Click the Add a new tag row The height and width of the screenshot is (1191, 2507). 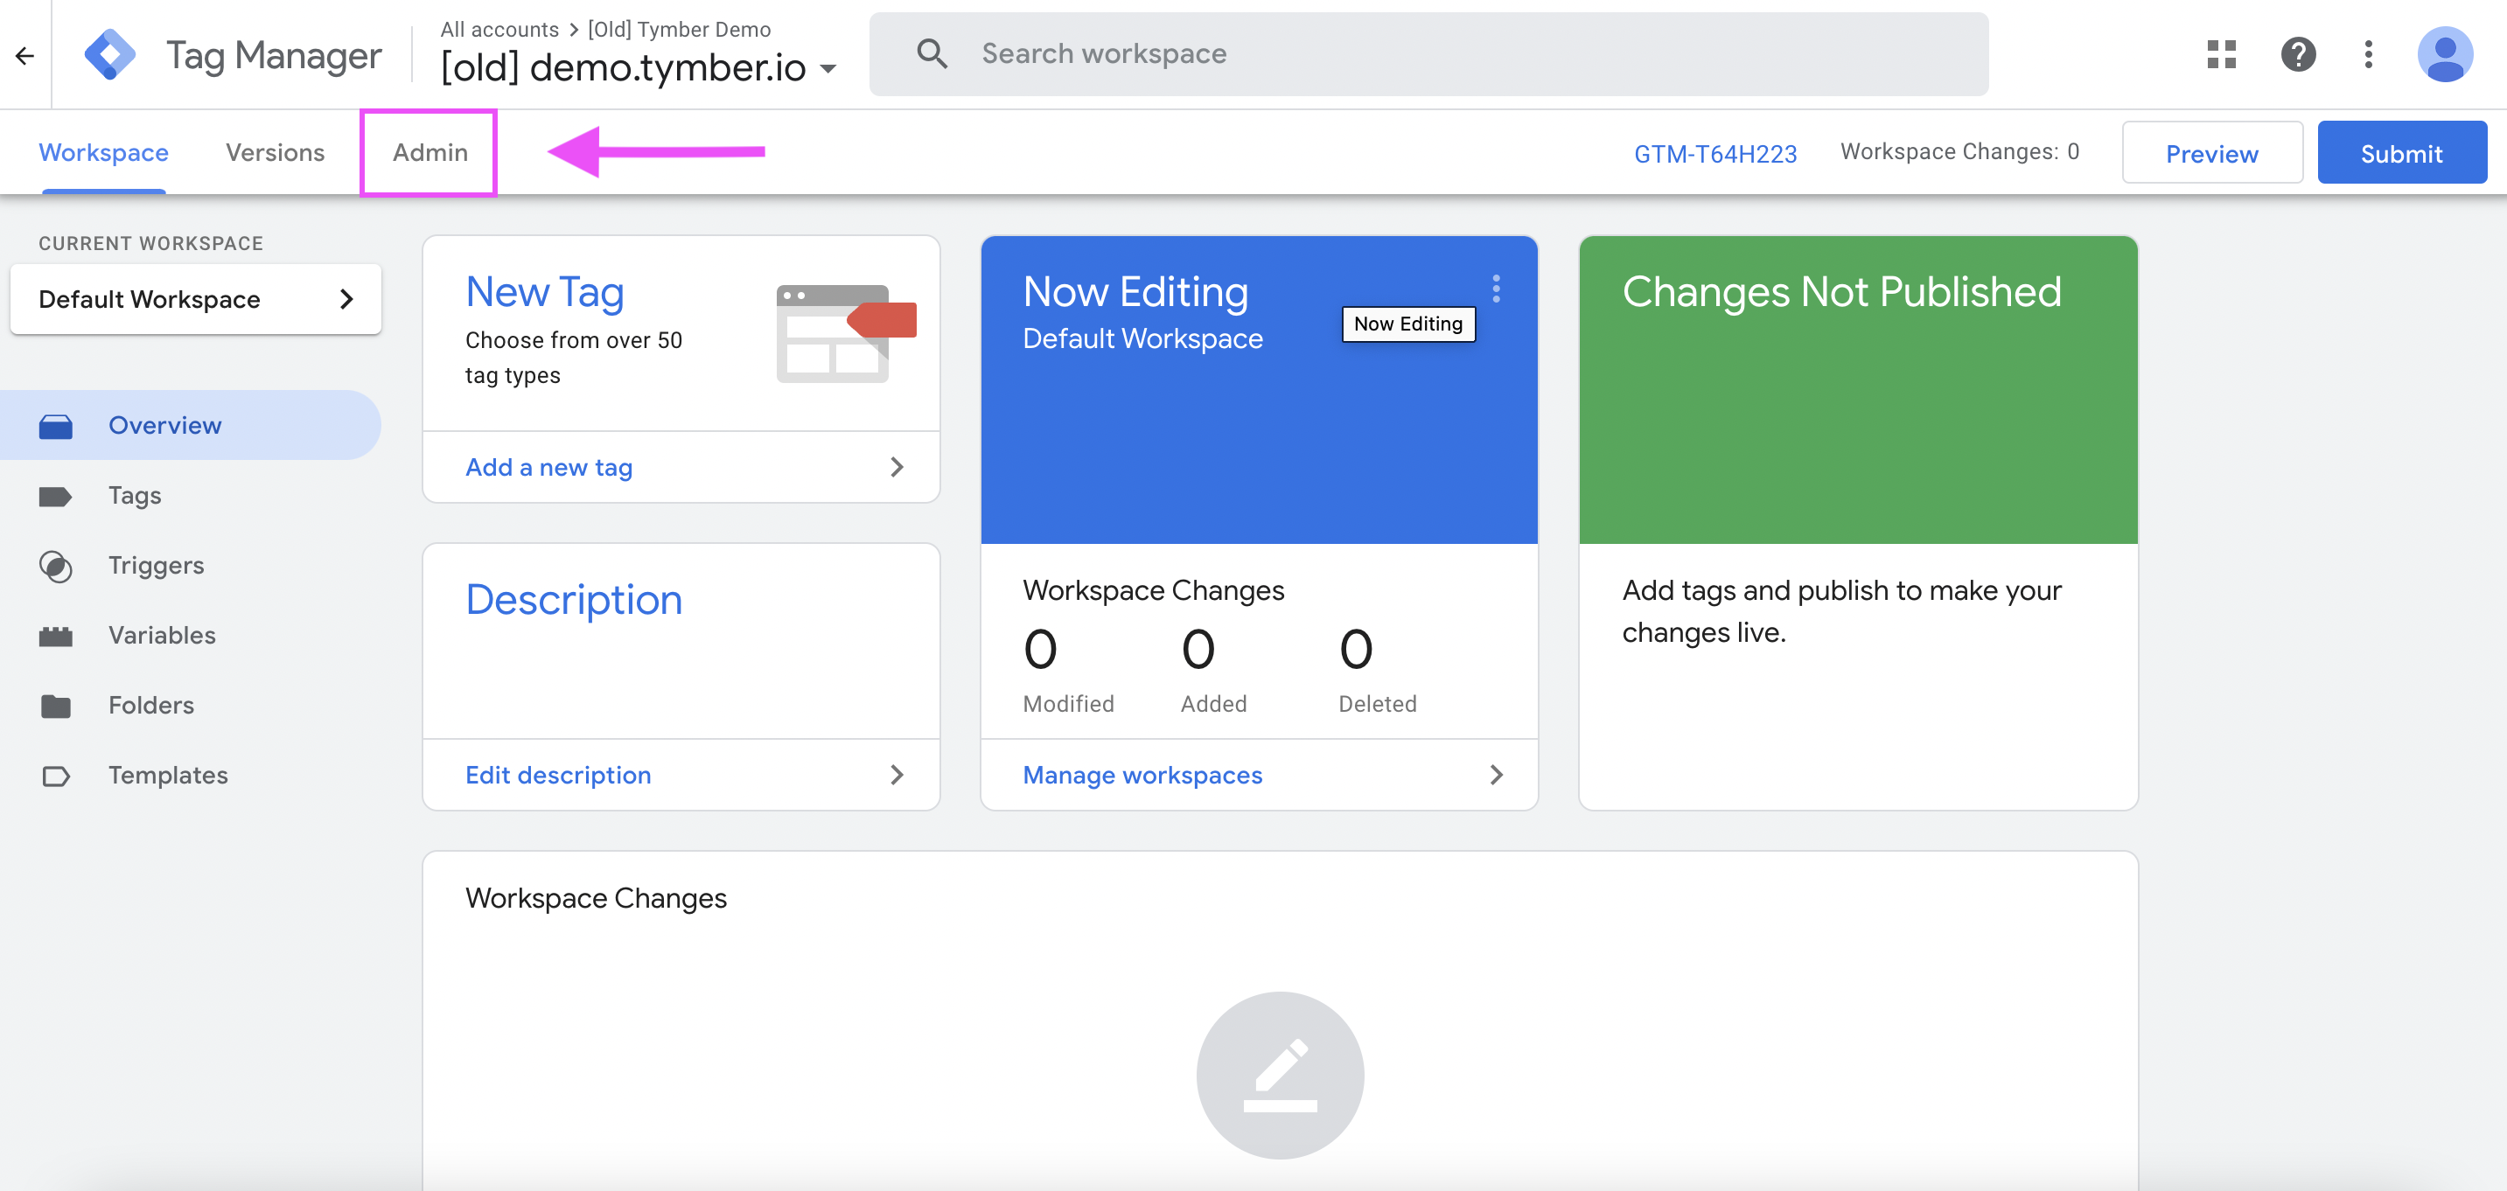pos(547,467)
